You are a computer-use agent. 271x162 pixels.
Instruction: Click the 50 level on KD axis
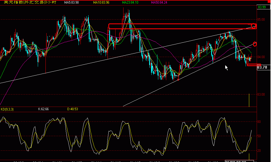tap(259, 136)
